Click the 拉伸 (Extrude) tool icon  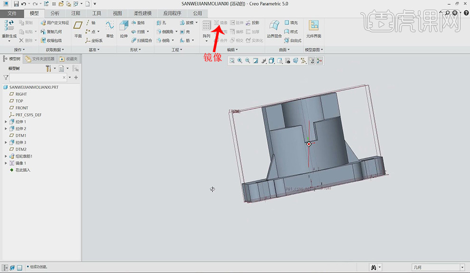click(123, 26)
